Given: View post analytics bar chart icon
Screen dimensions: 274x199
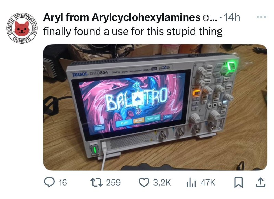Looking at the screenshot, I should [191, 183].
